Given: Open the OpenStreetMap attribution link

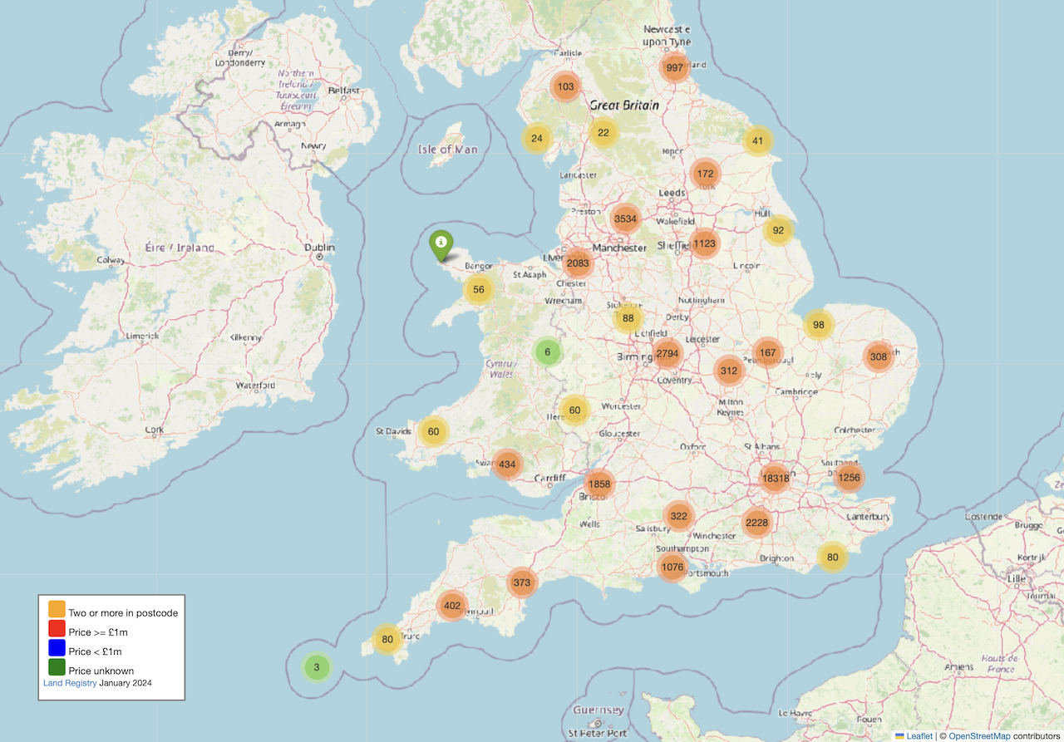Looking at the screenshot, I should coord(979,736).
